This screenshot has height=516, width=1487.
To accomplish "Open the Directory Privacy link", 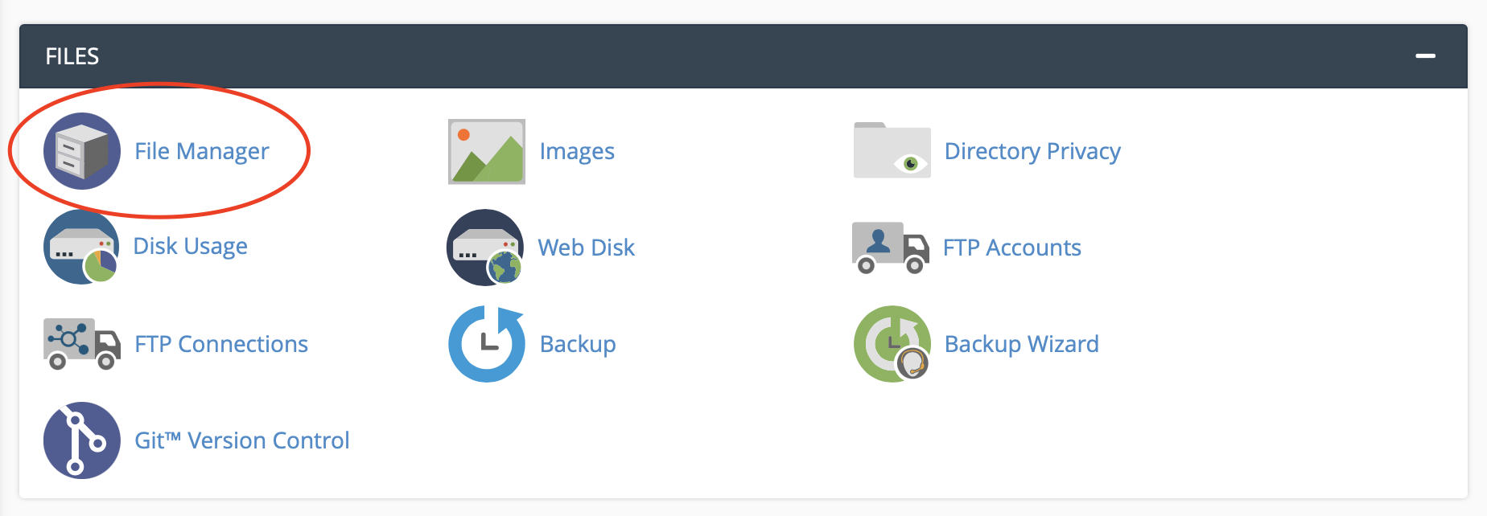I will click(x=1032, y=151).
